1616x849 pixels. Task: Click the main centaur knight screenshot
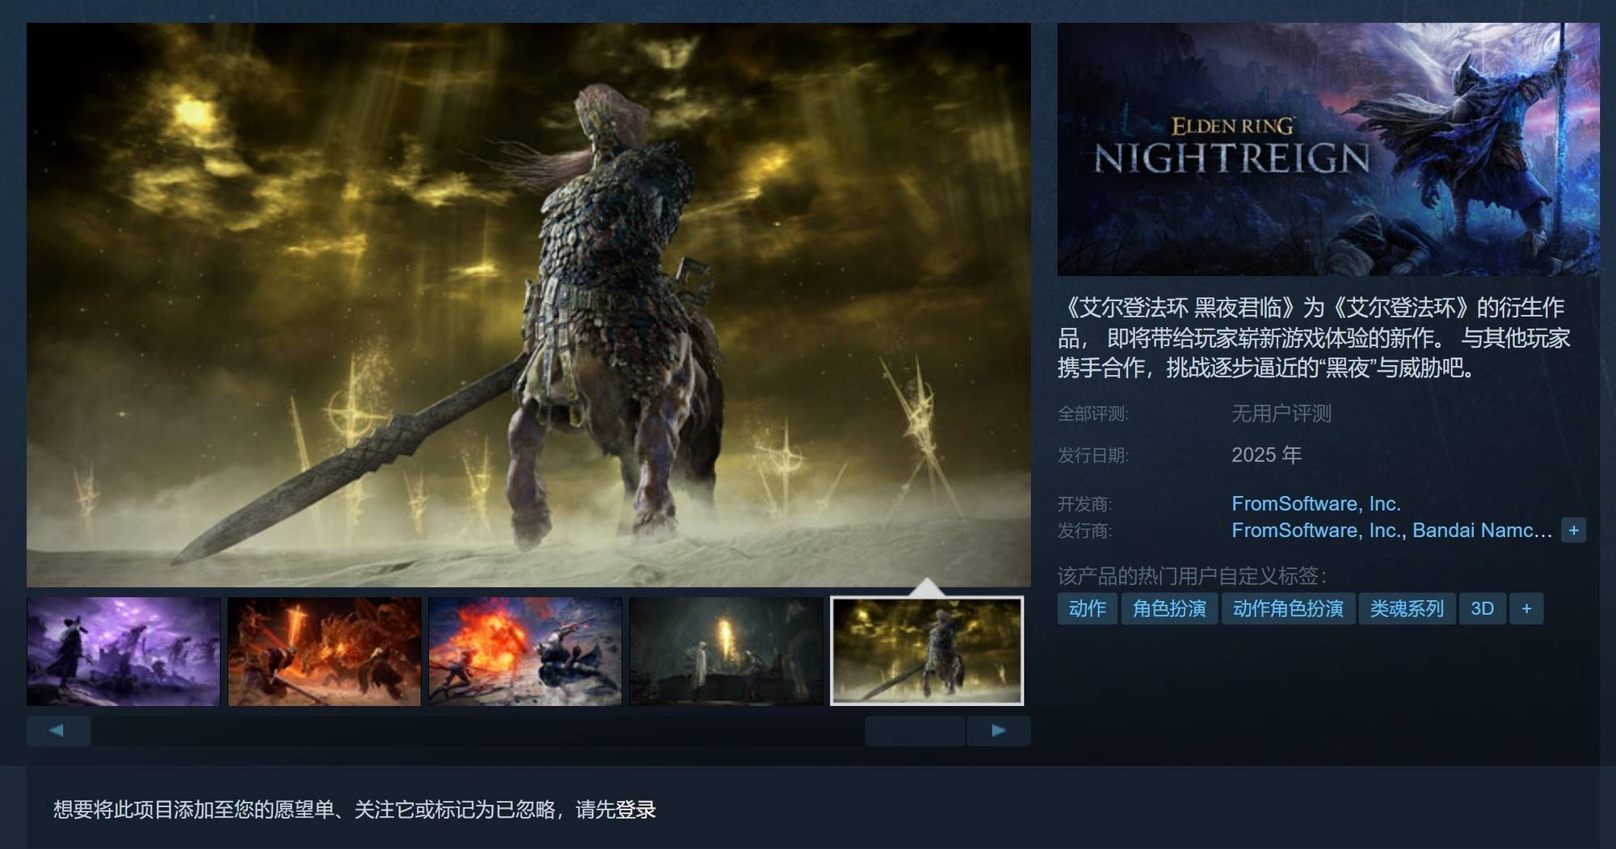pyautogui.click(x=528, y=305)
